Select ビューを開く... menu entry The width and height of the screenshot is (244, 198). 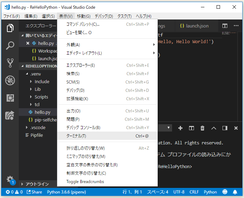tap(107, 33)
